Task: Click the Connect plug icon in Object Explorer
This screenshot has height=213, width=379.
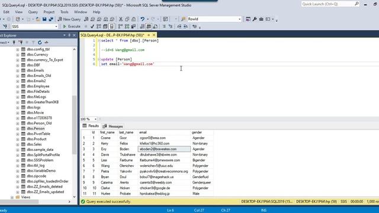Action: 14,43
